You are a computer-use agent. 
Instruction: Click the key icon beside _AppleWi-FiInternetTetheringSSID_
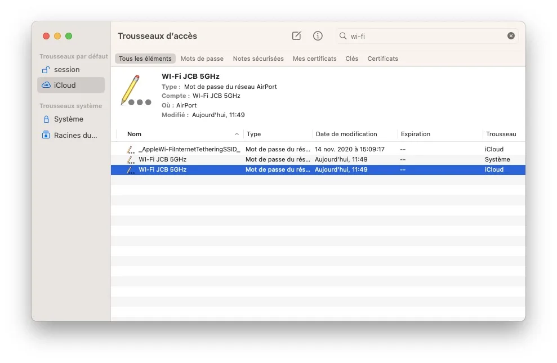130,149
